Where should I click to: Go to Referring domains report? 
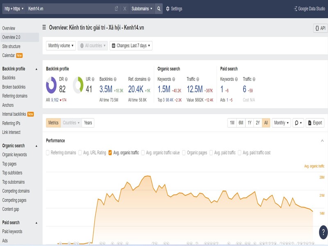tap(15, 96)
